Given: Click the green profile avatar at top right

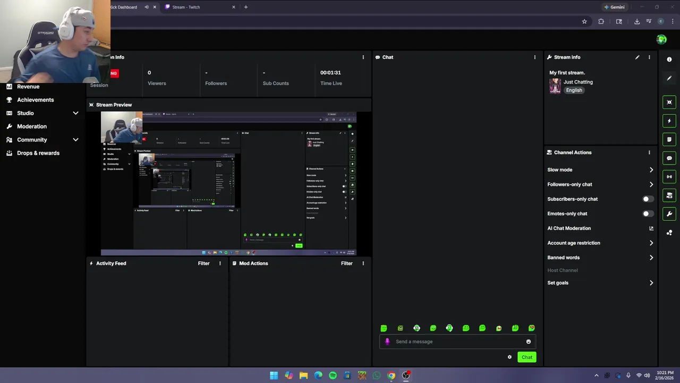Looking at the screenshot, I should pyautogui.click(x=661, y=39).
